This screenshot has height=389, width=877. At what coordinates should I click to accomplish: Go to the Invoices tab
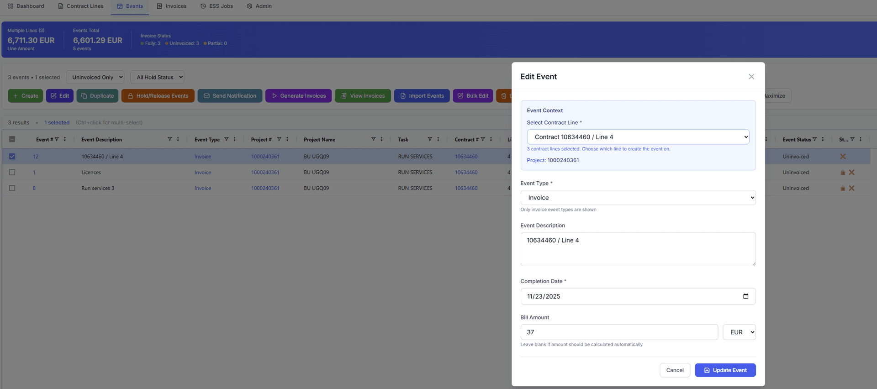(x=172, y=6)
